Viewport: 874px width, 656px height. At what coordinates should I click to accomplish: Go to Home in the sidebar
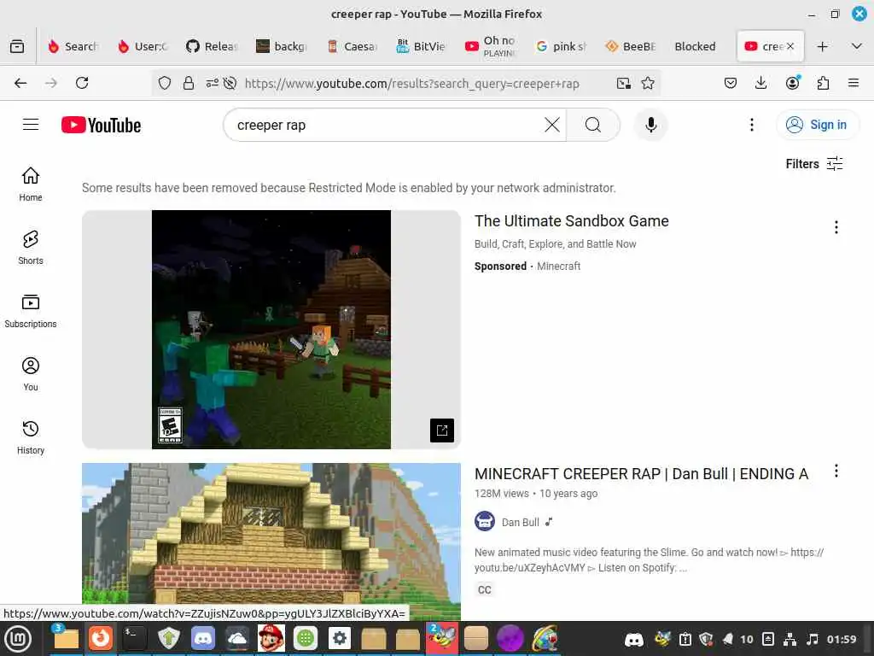coord(31,184)
